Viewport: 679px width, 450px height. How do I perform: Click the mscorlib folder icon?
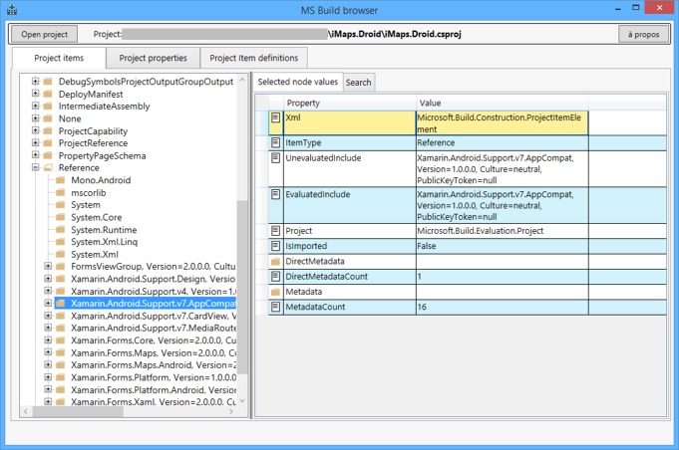tap(61, 192)
